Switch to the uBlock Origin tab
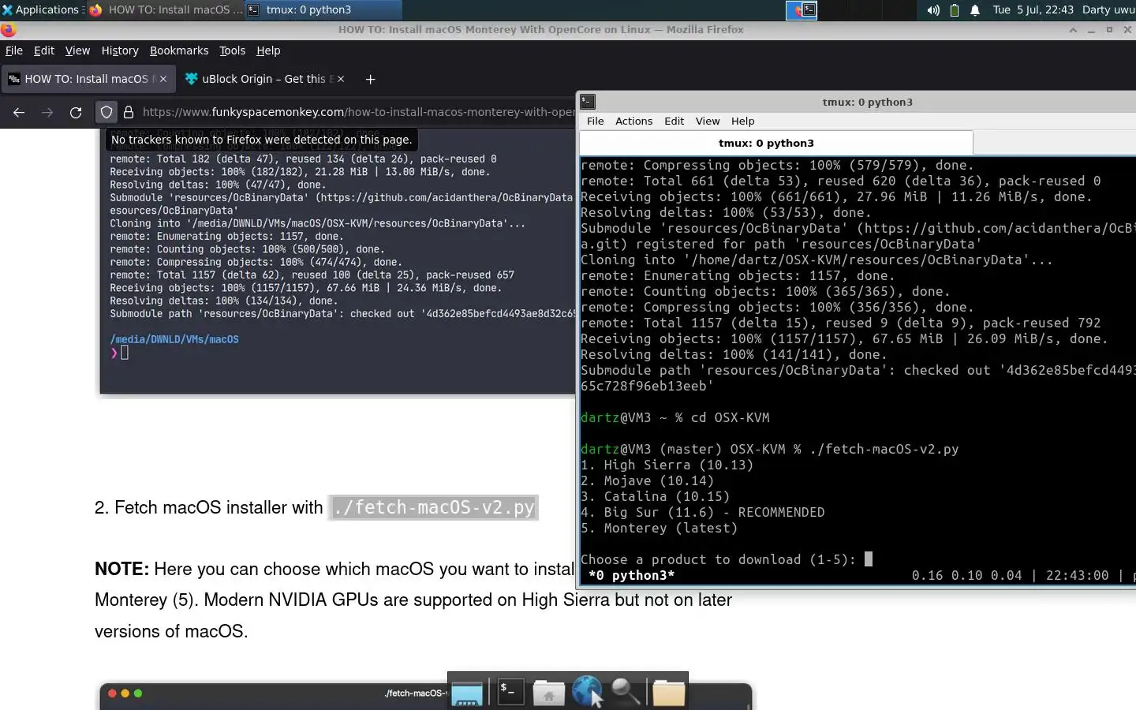Image resolution: width=1136 pixels, height=710 pixels. click(263, 79)
